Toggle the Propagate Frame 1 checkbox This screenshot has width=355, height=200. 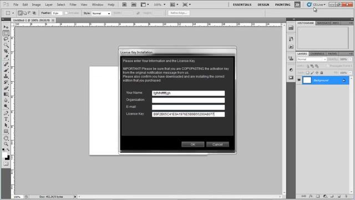pos(328,66)
